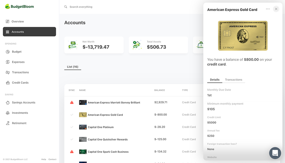285x163 pixels.
Task: Click the BudgetBloom logo
Action: (19, 7)
